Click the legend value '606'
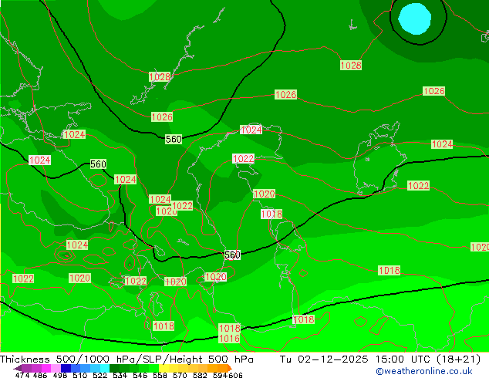489x378 pixels. point(234,375)
